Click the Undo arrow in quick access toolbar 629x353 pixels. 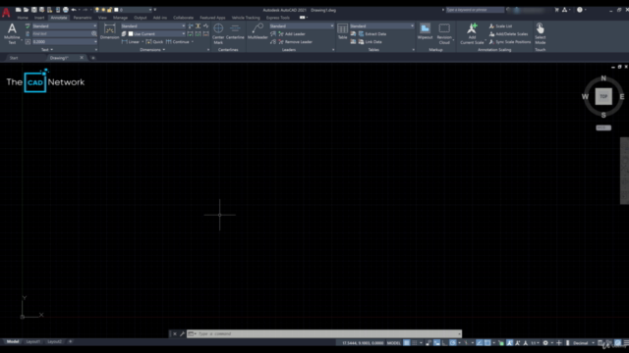(x=74, y=10)
